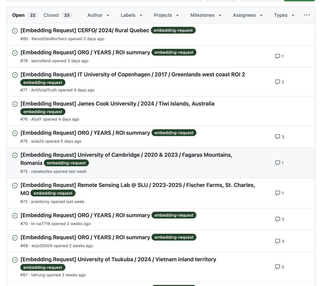Click embedding-request label on issue #80

173,30
